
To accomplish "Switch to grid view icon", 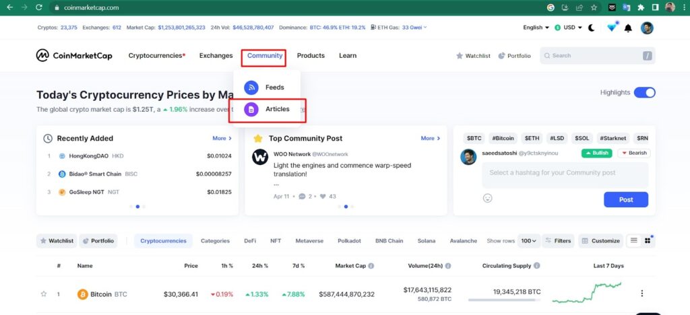I will pyautogui.click(x=648, y=241).
